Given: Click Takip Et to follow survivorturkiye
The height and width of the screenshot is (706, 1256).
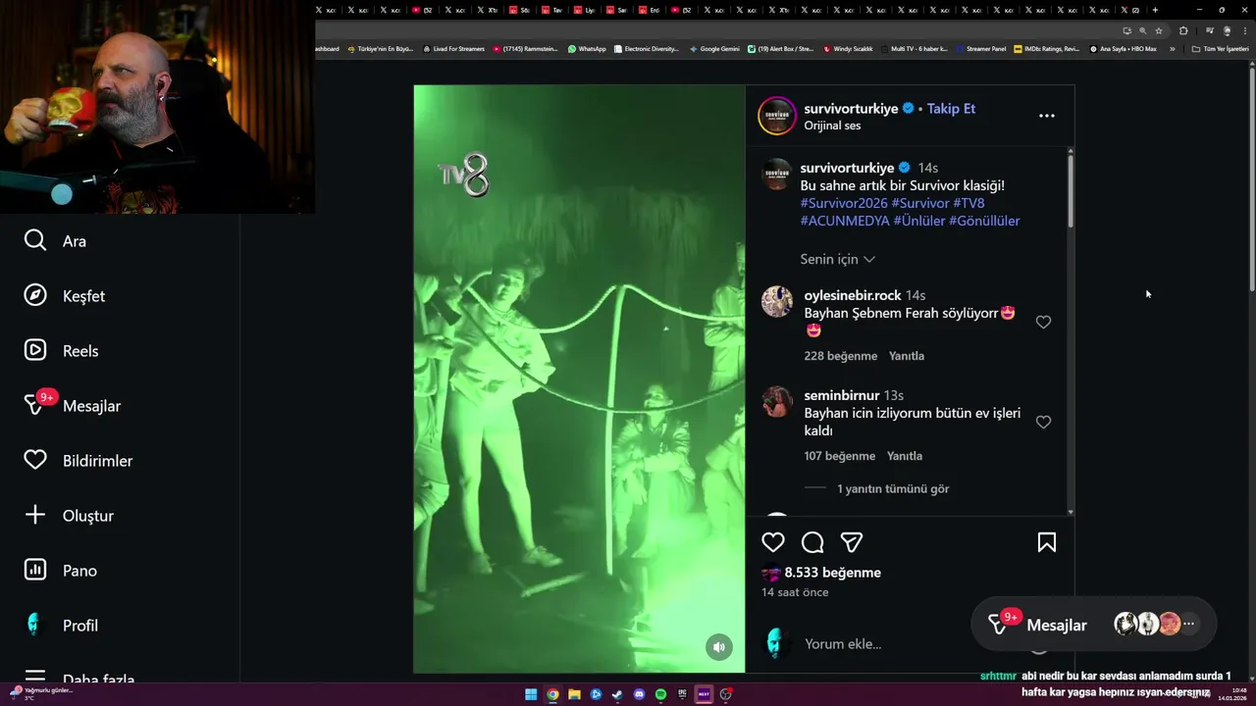Looking at the screenshot, I should click(x=951, y=108).
